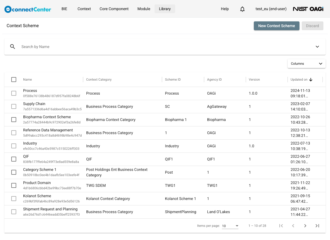Open the test_eu (end-user) account menu
330x240 pixels.
[271, 9]
